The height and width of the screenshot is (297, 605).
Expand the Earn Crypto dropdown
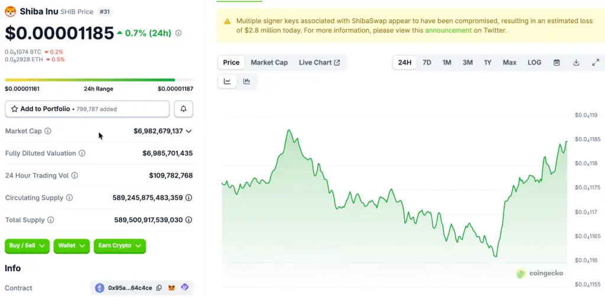(119, 246)
